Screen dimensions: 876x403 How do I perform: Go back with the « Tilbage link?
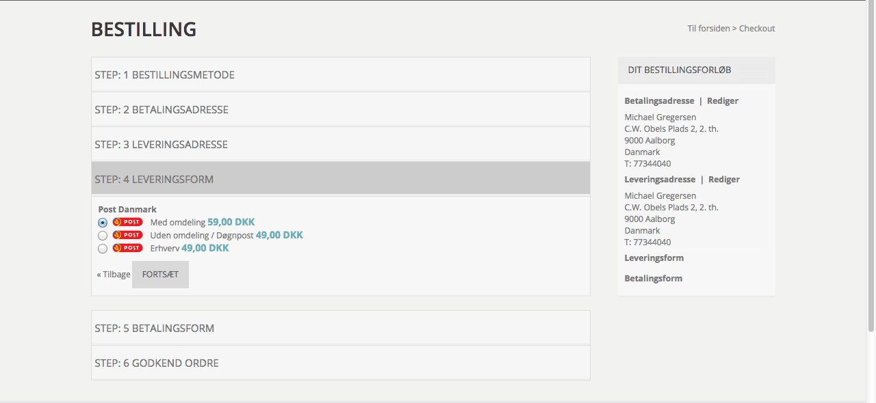114,275
